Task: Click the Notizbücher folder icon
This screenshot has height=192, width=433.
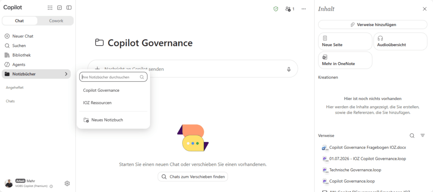Action: (x=7, y=74)
